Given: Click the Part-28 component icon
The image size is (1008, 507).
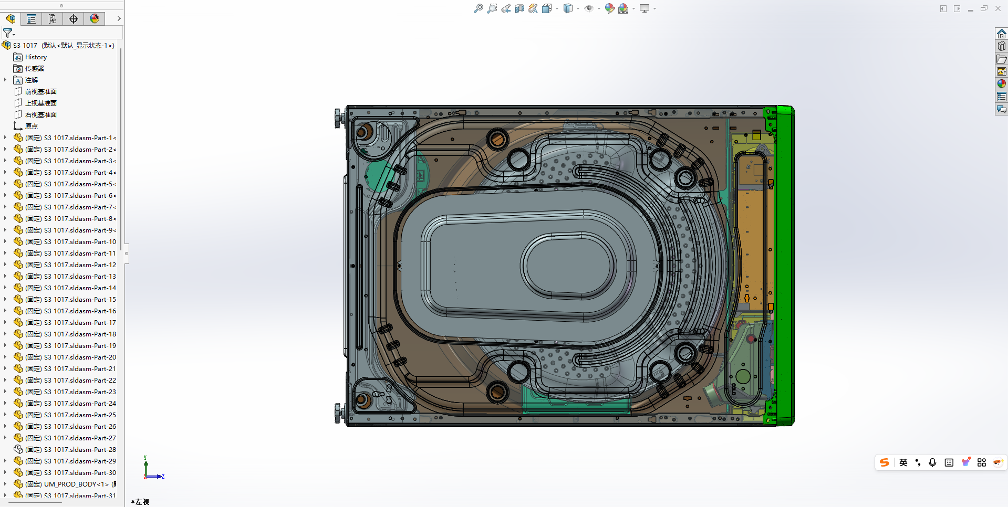Looking at the screenshot, I should coord(18,449).
